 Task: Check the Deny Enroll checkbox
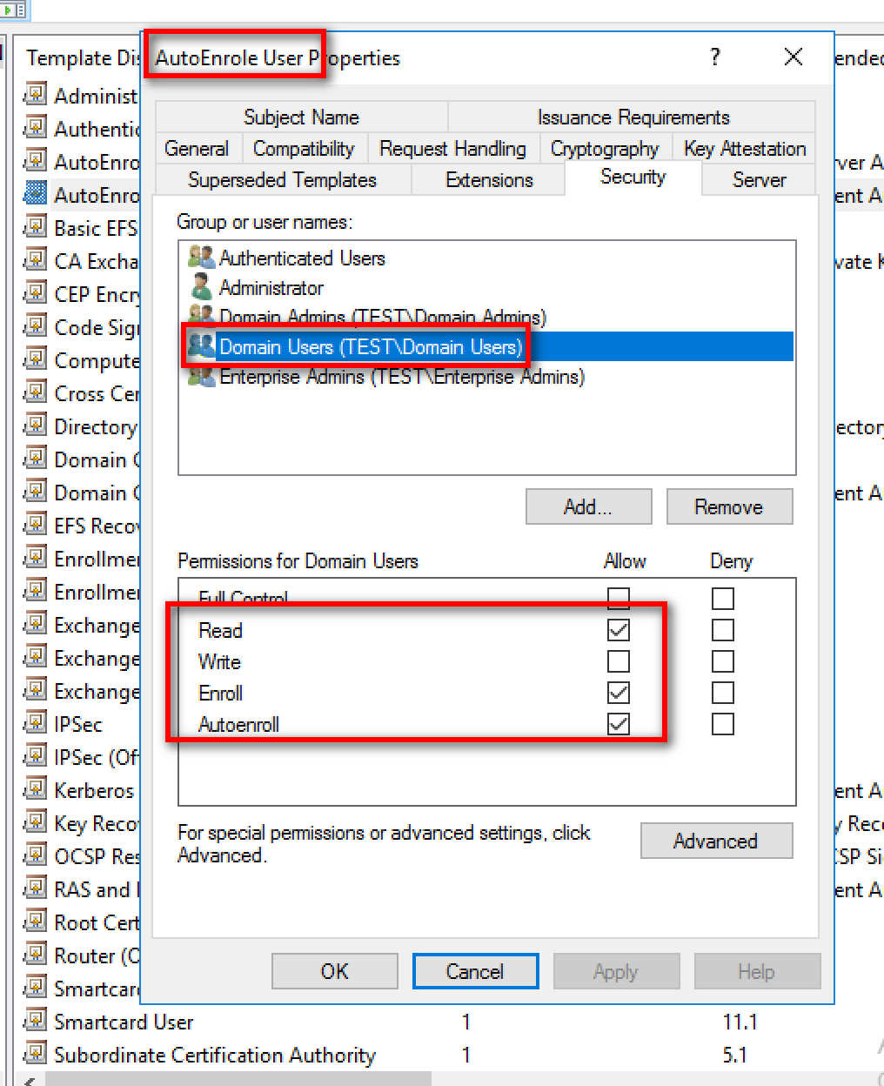(x=722, y=693)
